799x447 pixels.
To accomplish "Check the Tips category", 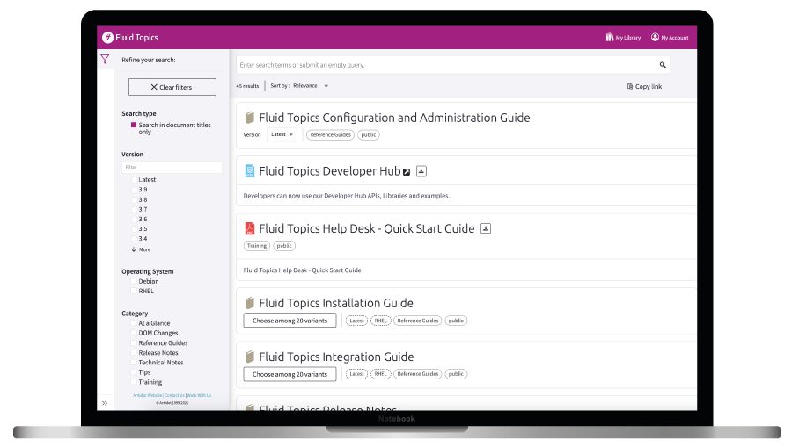I will coord(134,372).
